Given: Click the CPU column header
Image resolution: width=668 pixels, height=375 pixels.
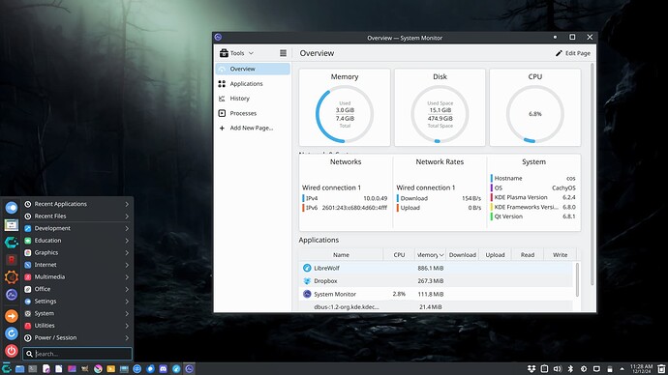Looking at the screenshot, I should [x=399, y=255].
